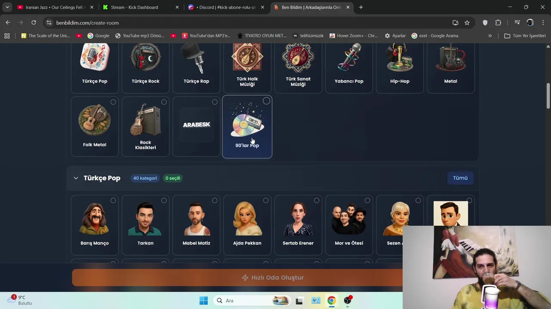This screenshot has height=309, width=551.
Task: Reload the current page
Action: point(34,23)
